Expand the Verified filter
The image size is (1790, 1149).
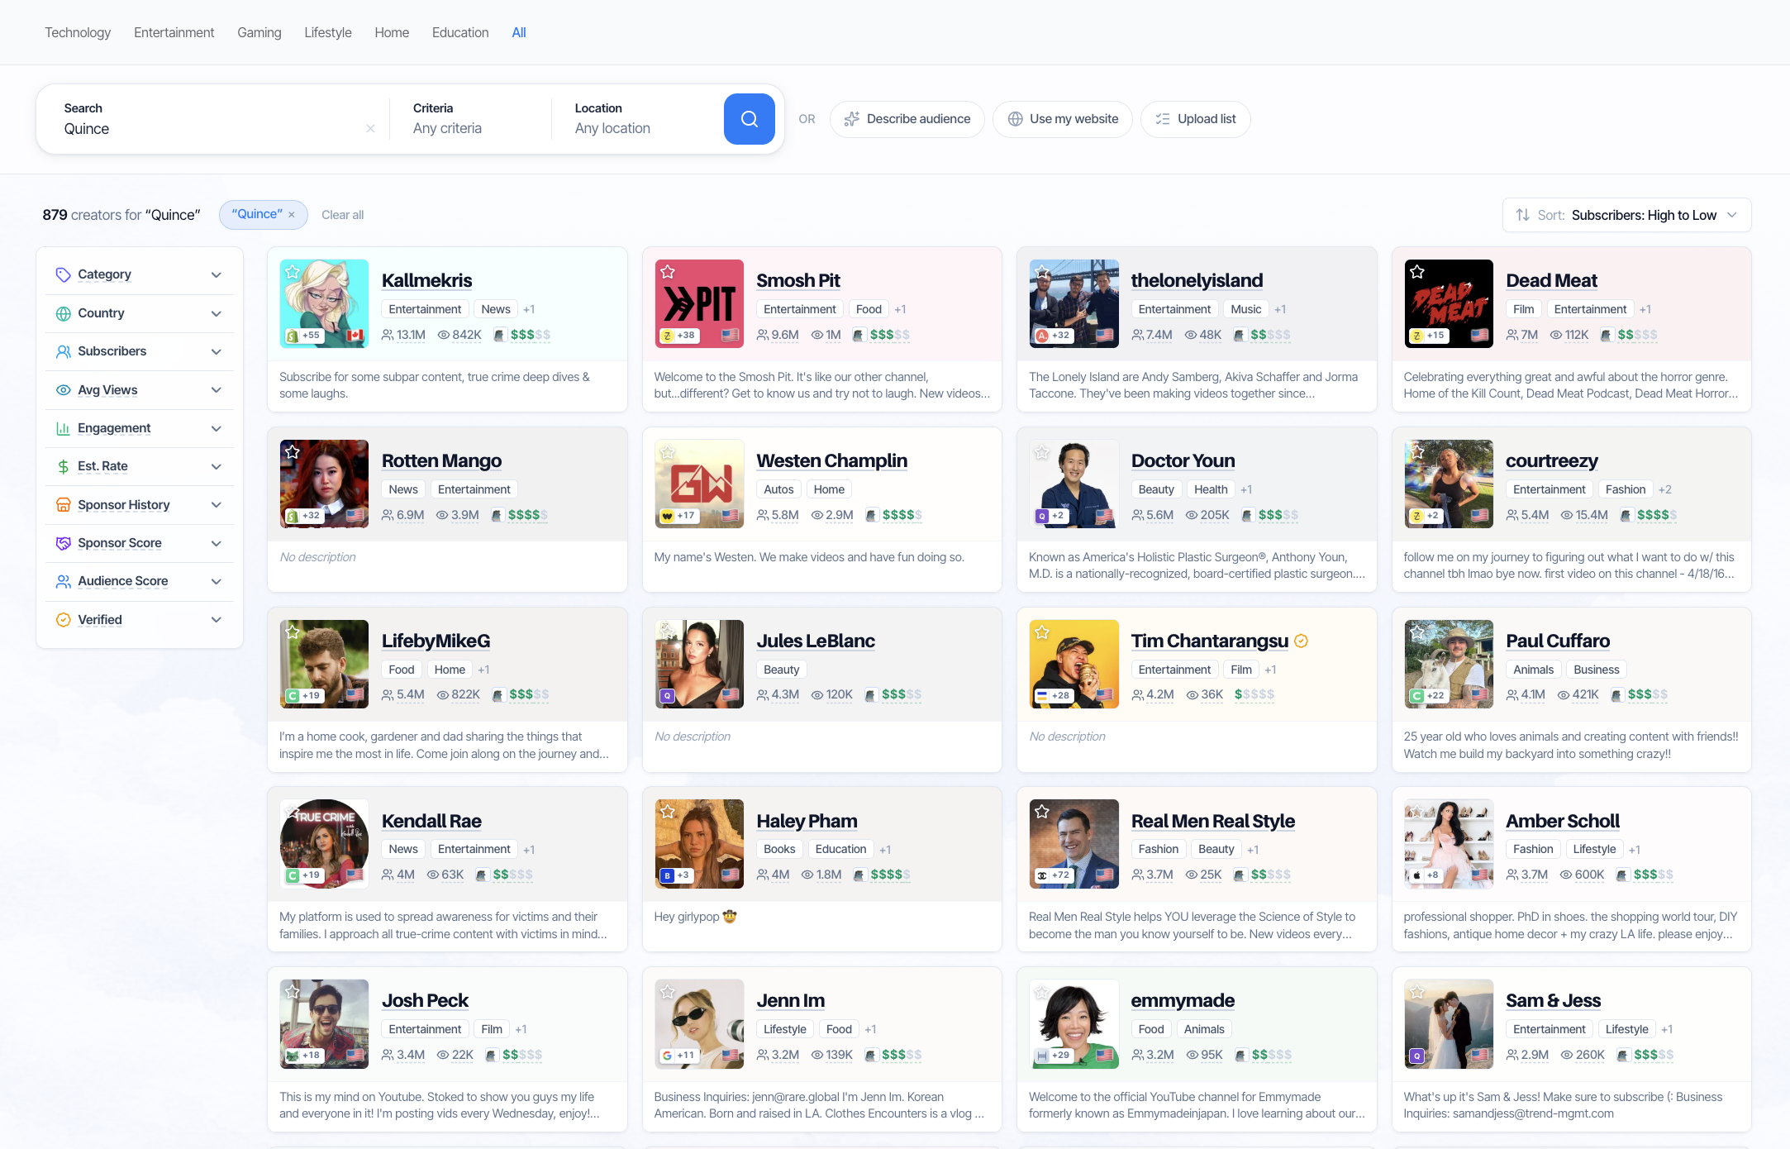click(x=140, y=620)
